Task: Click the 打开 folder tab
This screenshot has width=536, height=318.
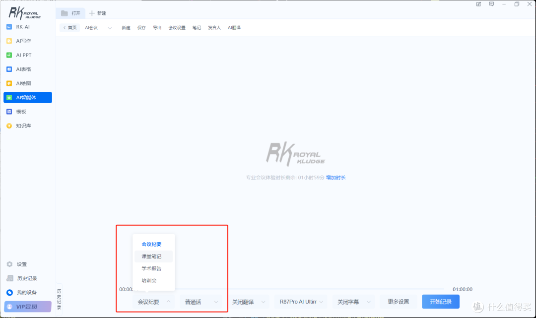Action: tap(71, 13)
